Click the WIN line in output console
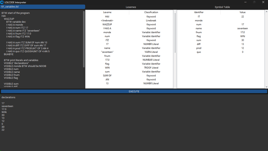This screenshot has width=268, height=151. [4, 112]
